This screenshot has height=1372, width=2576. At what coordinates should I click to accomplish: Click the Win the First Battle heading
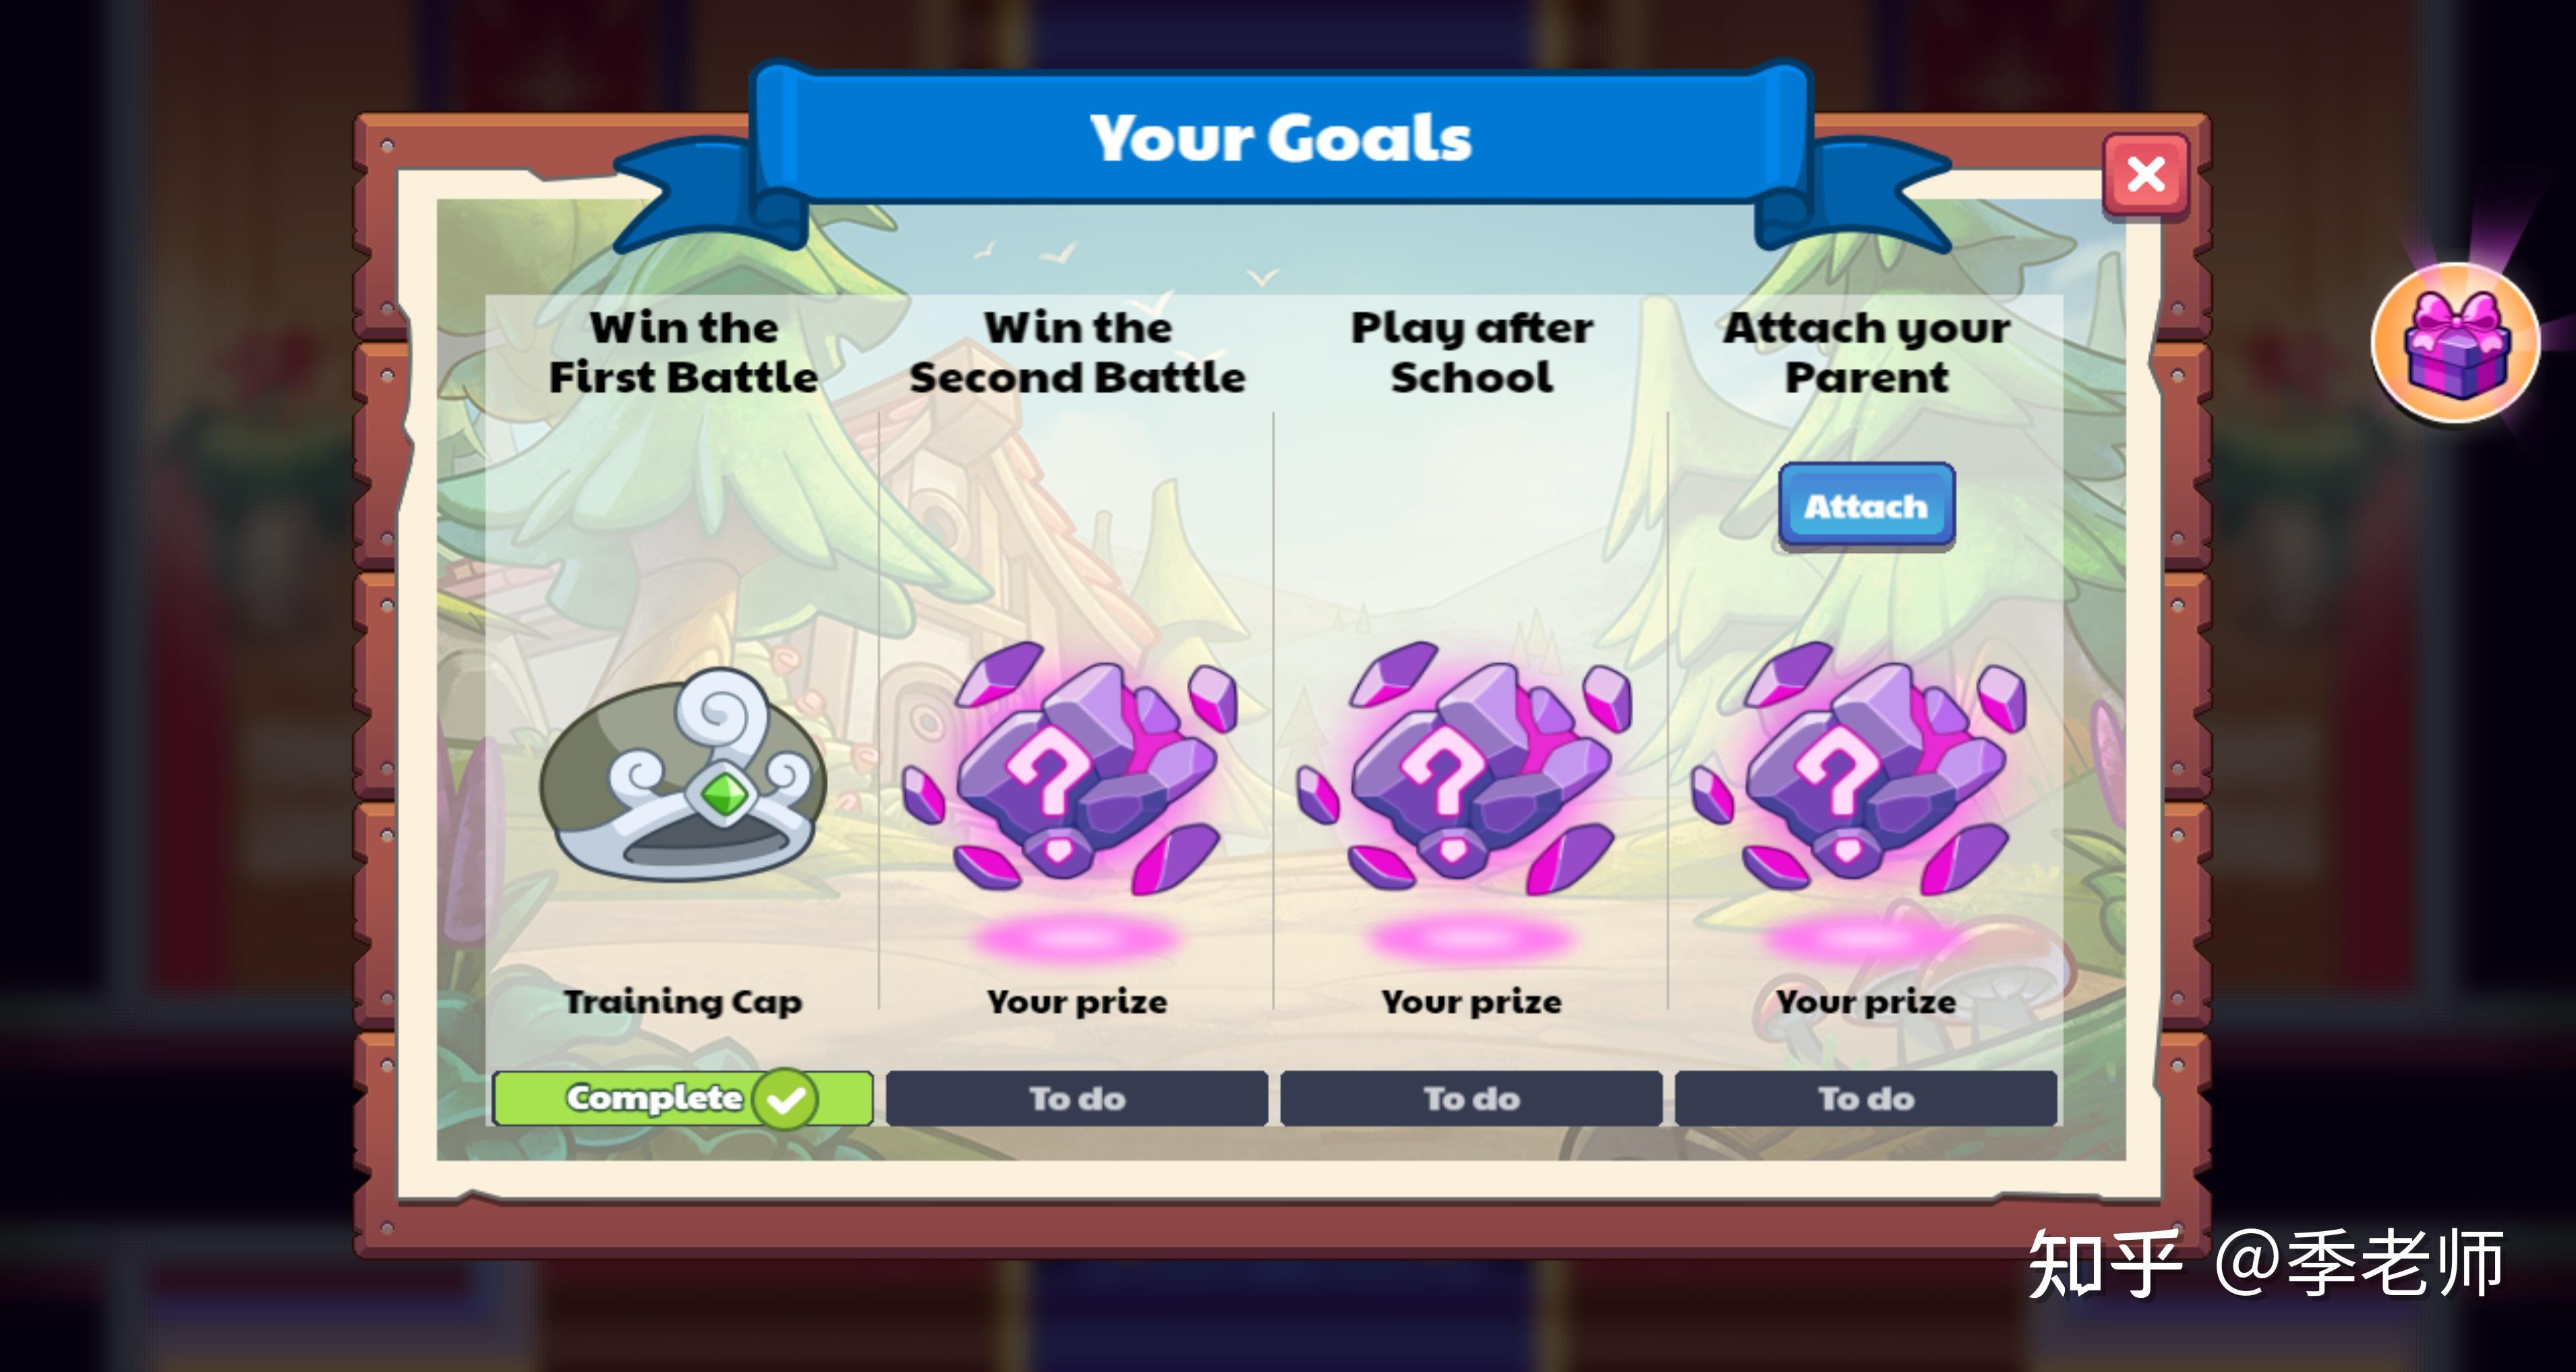(x=683, y=352)
